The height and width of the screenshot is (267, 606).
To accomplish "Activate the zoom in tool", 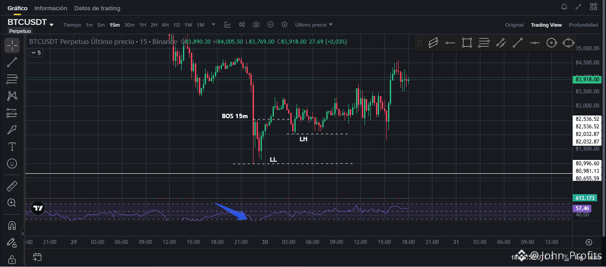I will click(x=12, y=203).
